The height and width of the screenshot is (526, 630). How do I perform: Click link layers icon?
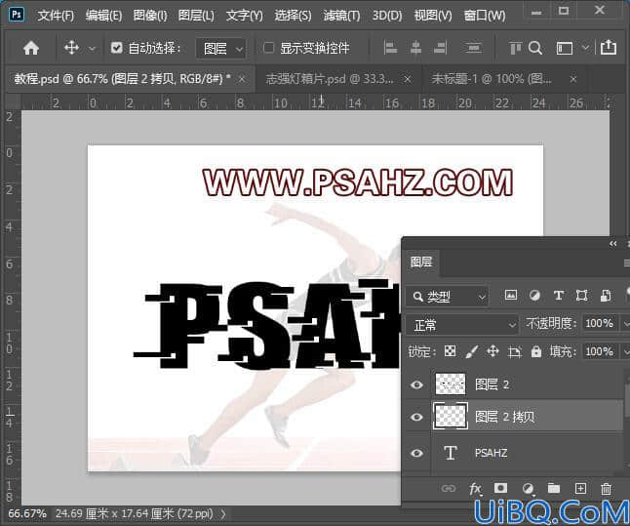point(449,489)
